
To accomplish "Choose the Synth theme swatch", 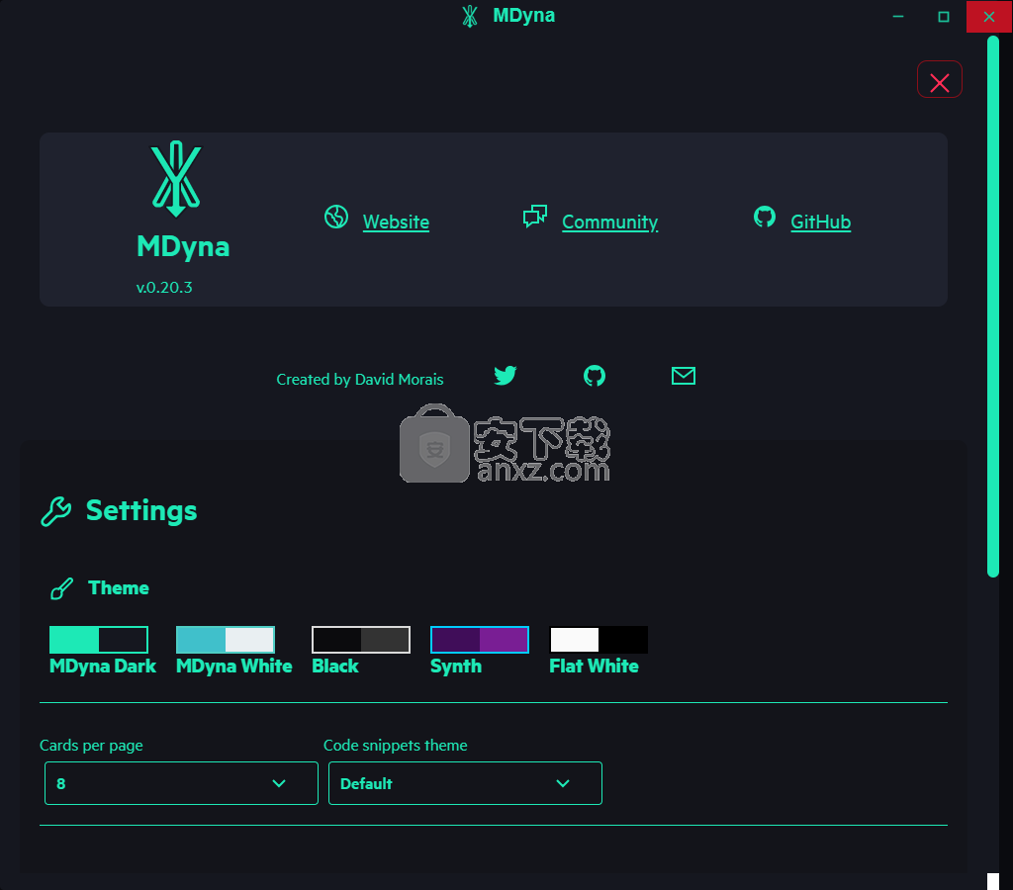I will coord(480,640).
